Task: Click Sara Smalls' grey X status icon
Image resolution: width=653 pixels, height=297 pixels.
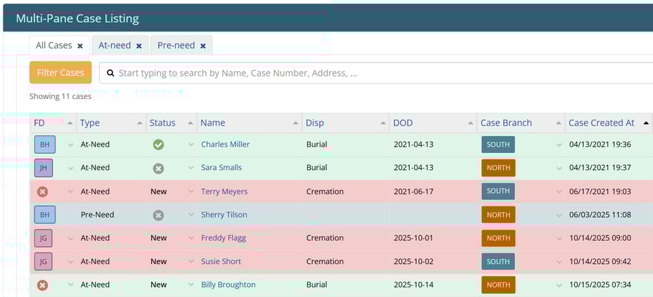Action: coord(158,168)
